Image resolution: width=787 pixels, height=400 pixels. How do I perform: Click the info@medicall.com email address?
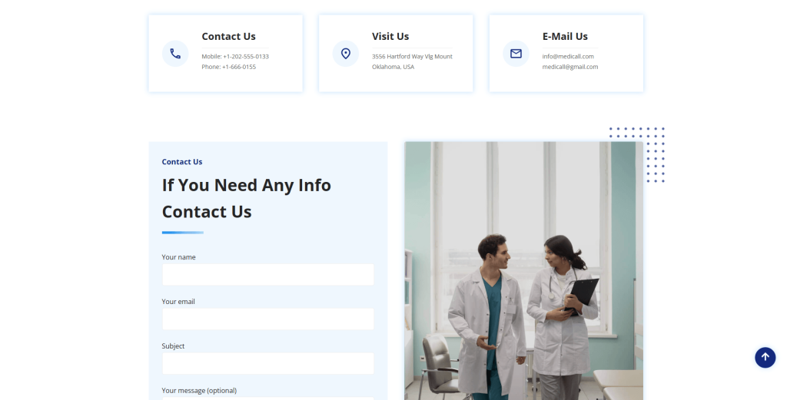[x=568, y=57]
